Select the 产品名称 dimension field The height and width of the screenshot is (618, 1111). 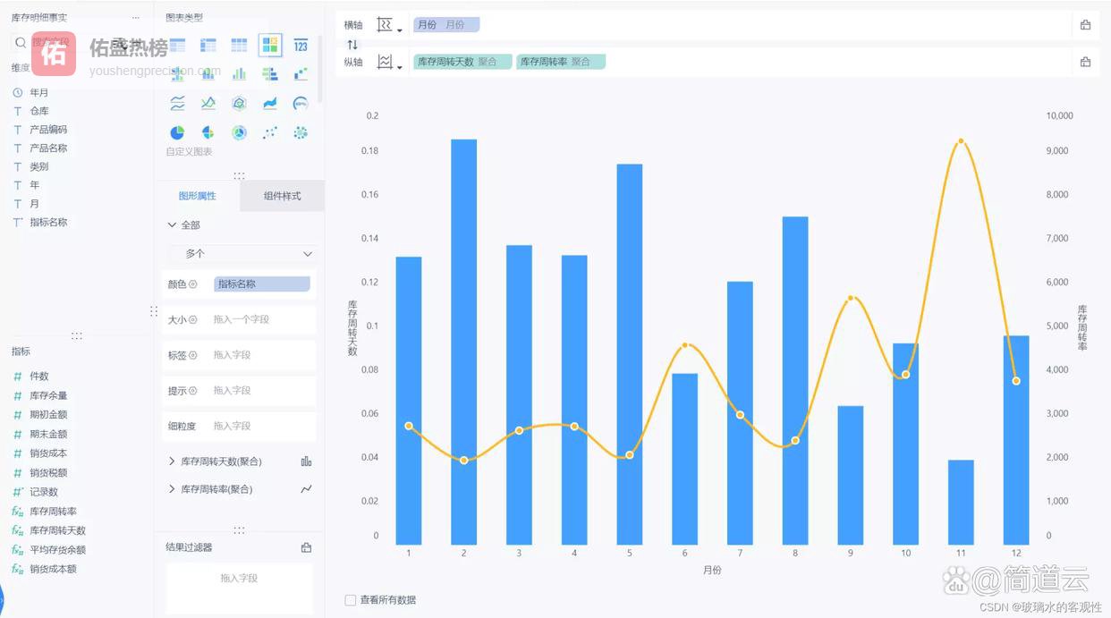[48, 148]
